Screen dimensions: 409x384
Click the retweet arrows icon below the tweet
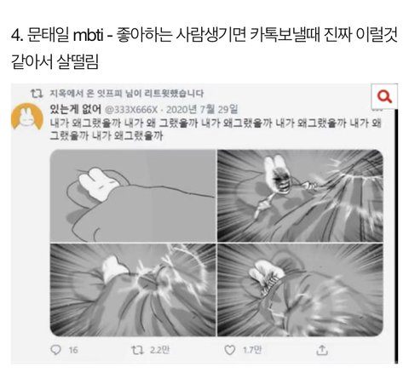[138, 350]
